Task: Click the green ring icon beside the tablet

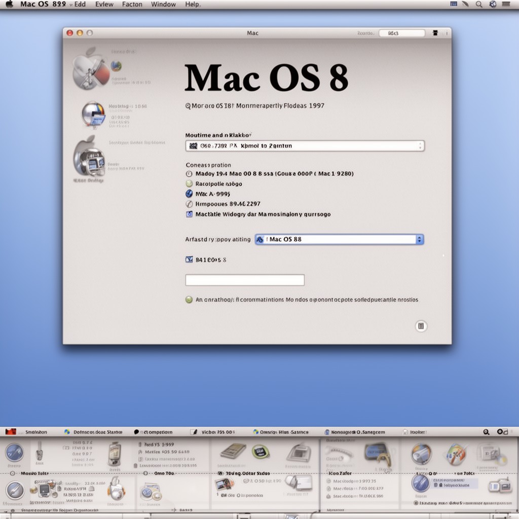Action: coord(261,452)
